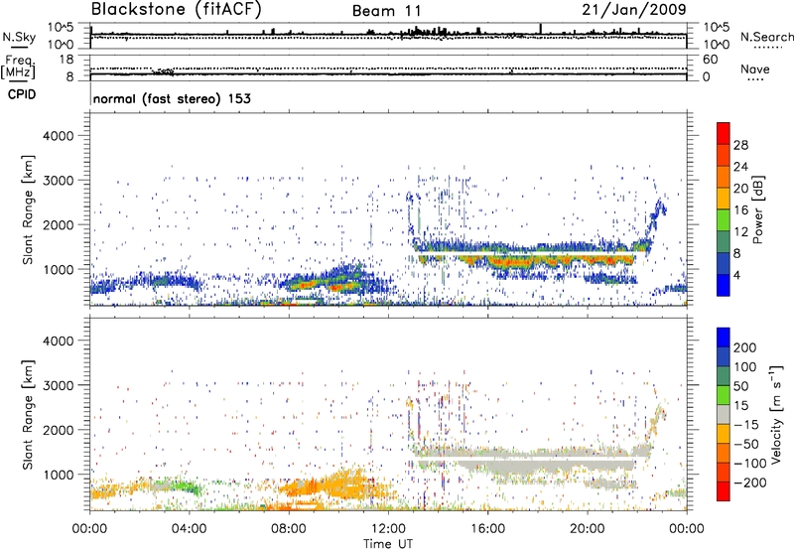Click the 24 label on the power colorbar

(740, 167)
